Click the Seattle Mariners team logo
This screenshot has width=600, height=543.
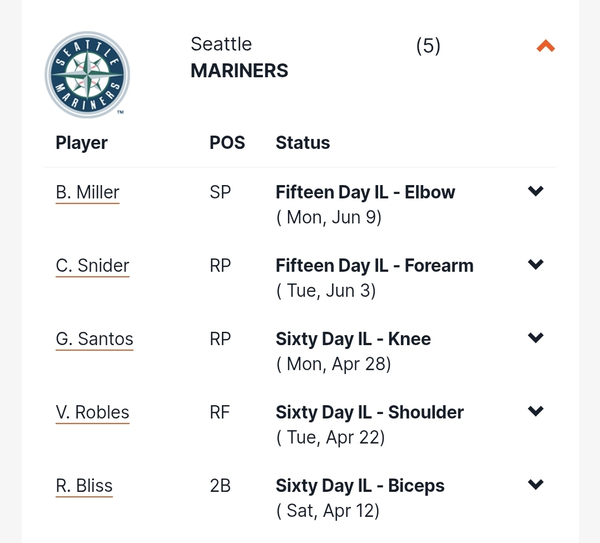coord(87,74)
